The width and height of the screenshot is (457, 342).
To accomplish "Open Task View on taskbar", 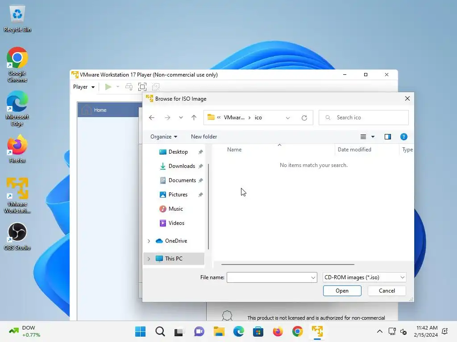I will (x=179, y=331).
